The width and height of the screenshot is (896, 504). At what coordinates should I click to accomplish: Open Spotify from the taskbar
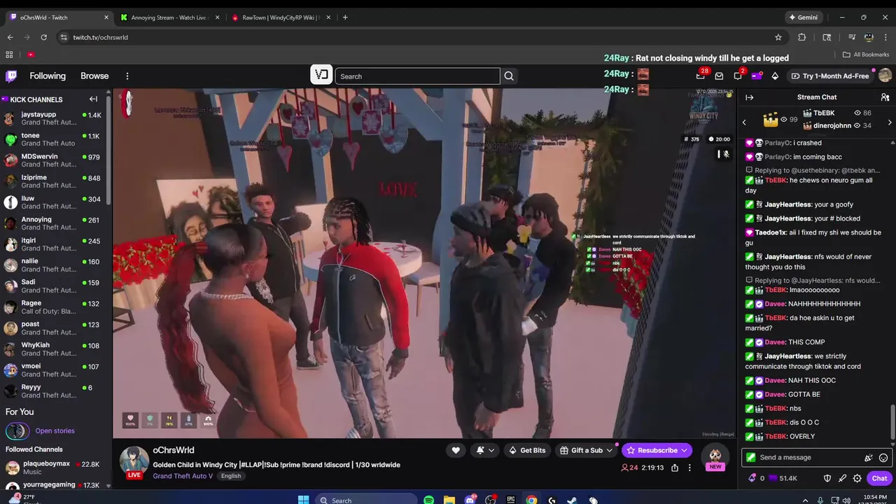point(428,500)
